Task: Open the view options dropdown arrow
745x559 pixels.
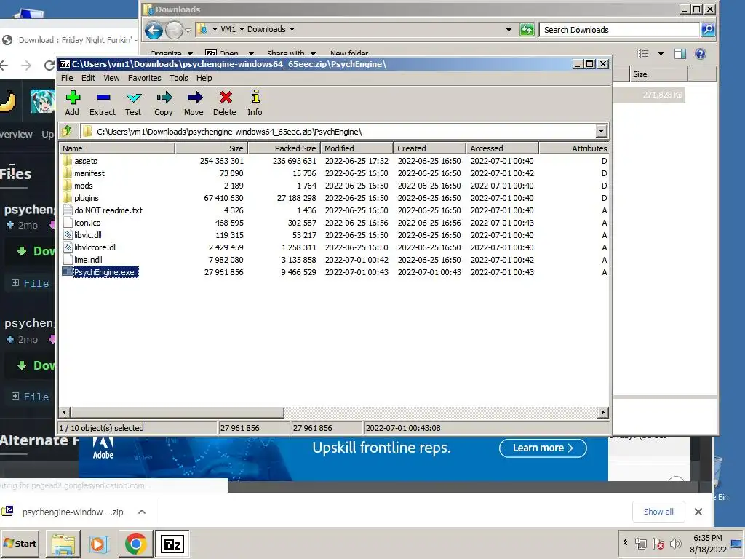Action: pos(661,54)
